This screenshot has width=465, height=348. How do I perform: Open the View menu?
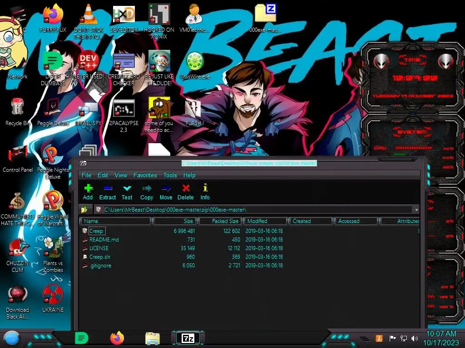tap(121, 175)
